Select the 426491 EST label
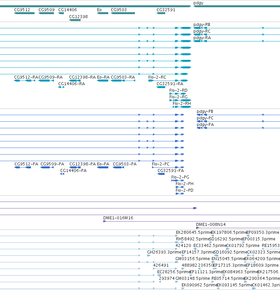 tap(161, 265)
